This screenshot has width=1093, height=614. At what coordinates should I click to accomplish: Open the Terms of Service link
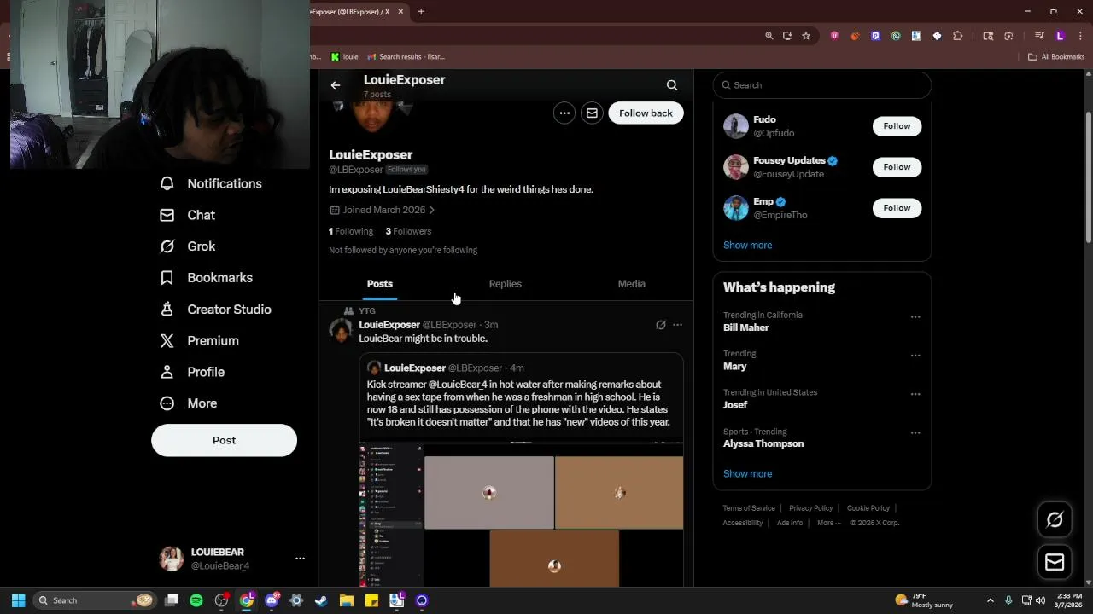click(x=749, y=508)
